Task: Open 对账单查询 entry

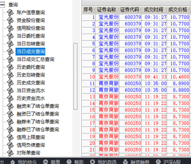Action: pos(28,153)
